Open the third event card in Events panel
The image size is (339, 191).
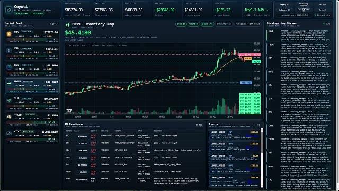click(234, 158)
